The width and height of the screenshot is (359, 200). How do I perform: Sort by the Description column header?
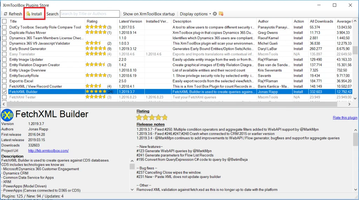coord(214,21)
